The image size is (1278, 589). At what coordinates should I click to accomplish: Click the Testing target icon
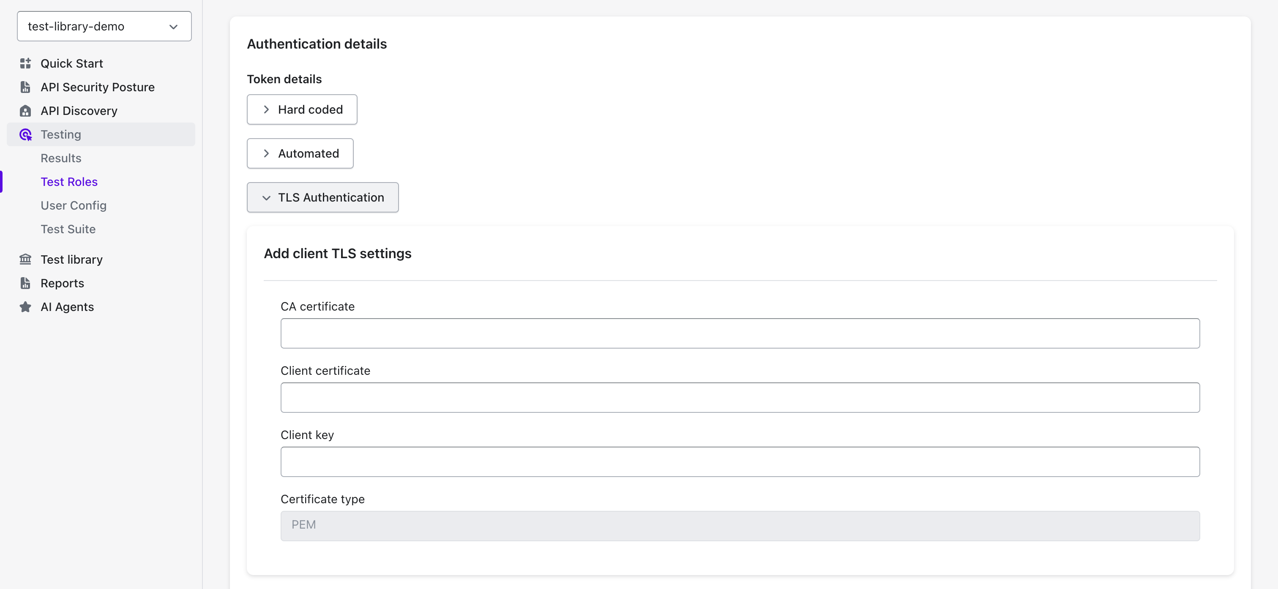tap(25, 134)
